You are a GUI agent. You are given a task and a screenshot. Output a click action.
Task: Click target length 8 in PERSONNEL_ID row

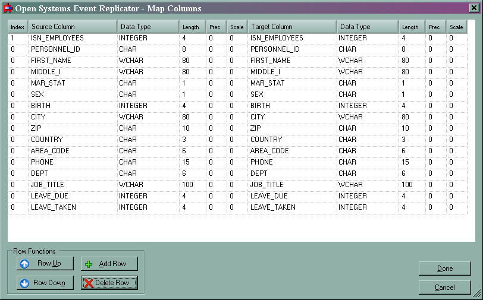click(412, 49)
